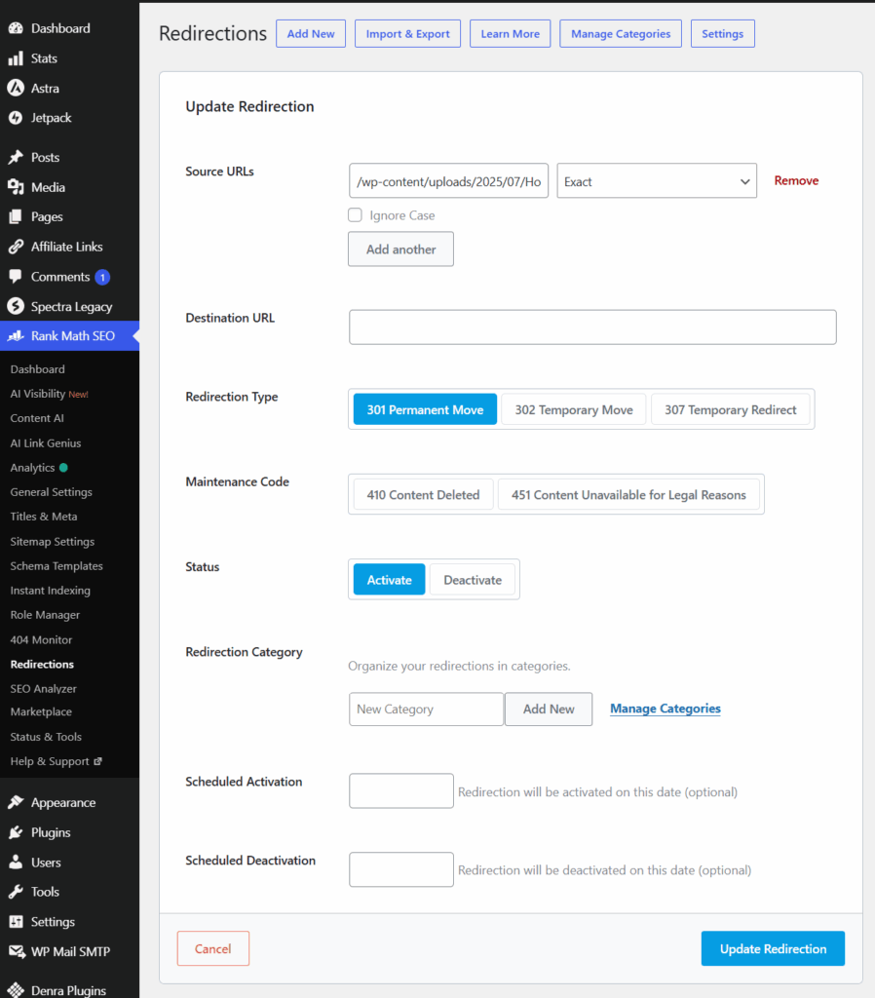Image resolution: width=875 pixels, height=998 pixels.
Task: Click the top Add New redirection button
Action: (x=311, y=34)
